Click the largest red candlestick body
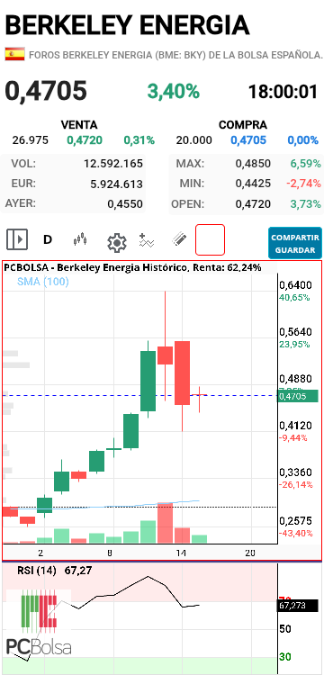The image size is (324, 675). point(183,373)
